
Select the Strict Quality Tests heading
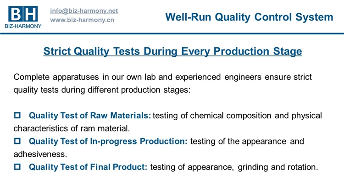pyautogui.click(x=172, y=51)
